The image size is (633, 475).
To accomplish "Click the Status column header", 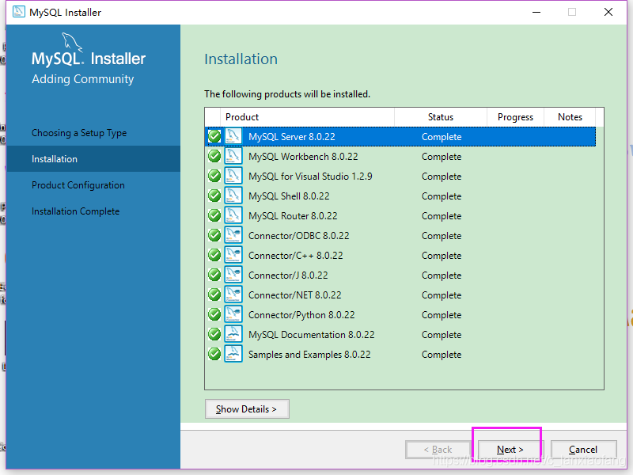I will [440, 116].
